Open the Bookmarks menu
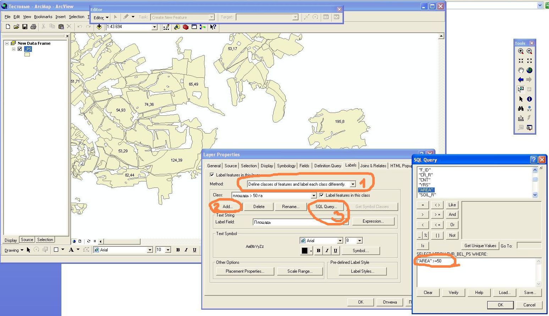549x316 pixels. tap(43, 17)
